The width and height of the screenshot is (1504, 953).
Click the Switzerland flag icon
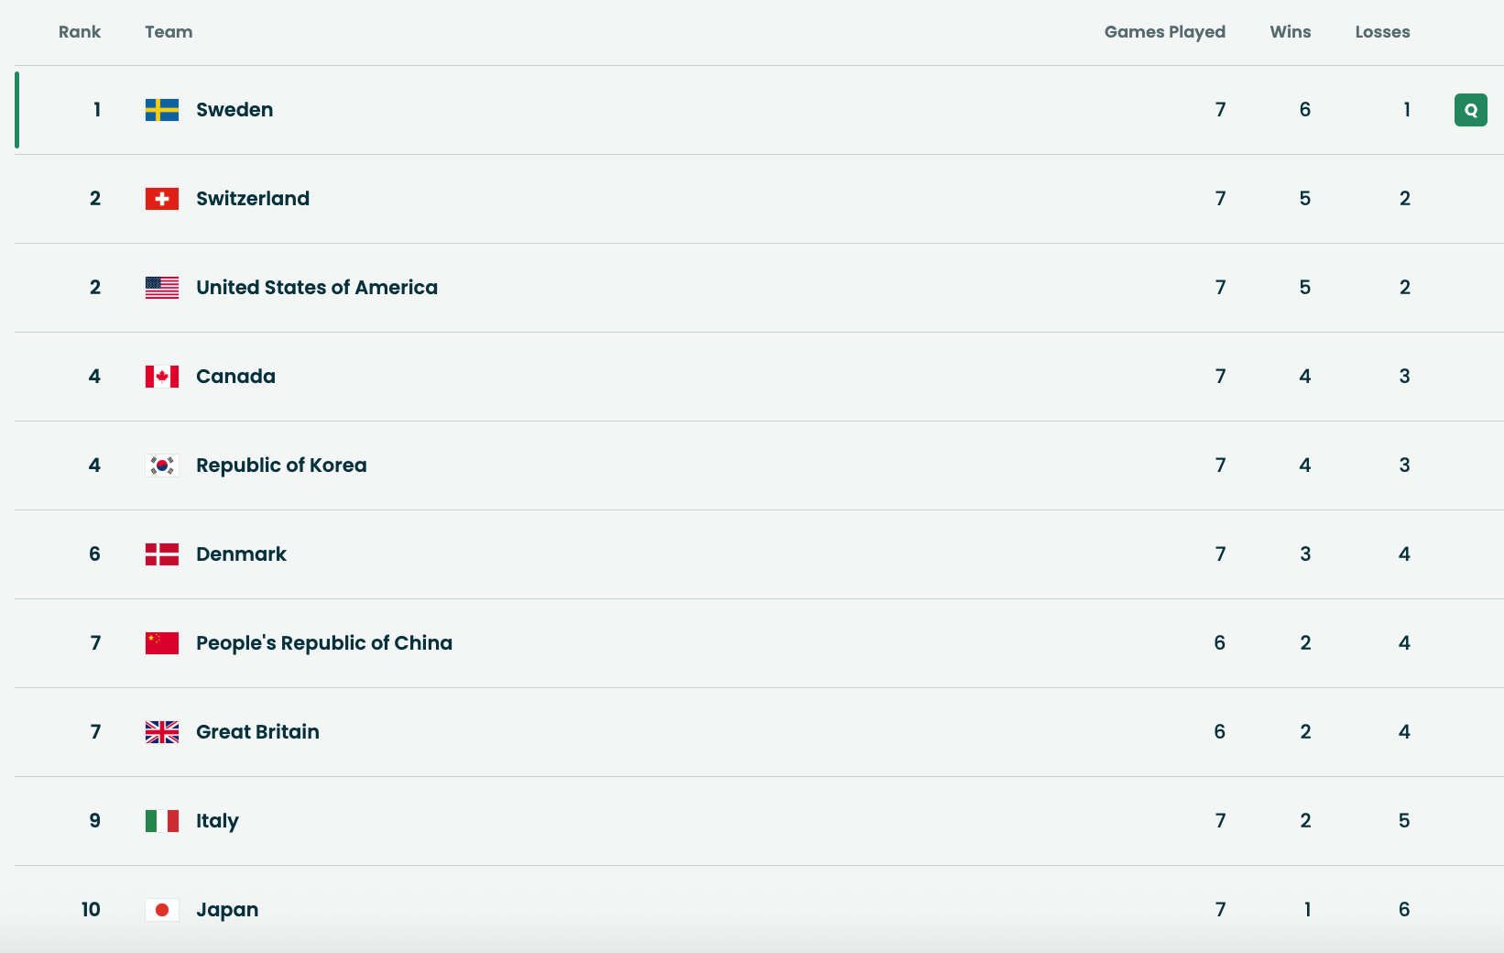coord(162,199)
